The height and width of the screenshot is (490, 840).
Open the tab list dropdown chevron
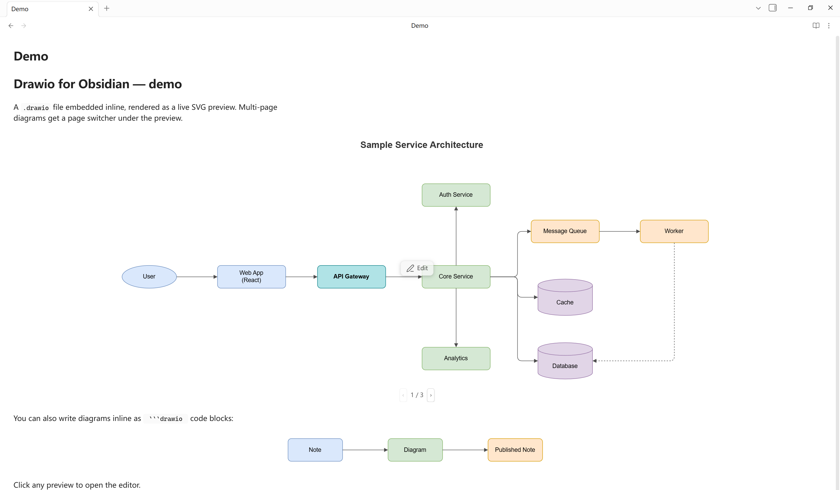(758, 8)
